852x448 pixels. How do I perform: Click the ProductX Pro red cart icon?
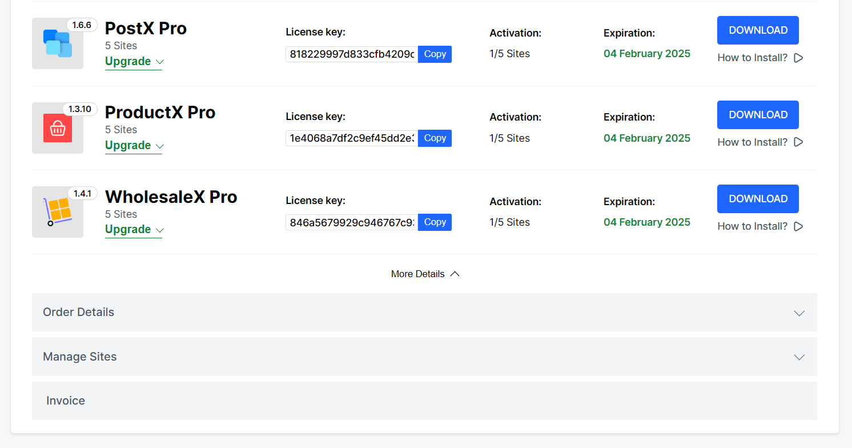[x=57, y=128]
